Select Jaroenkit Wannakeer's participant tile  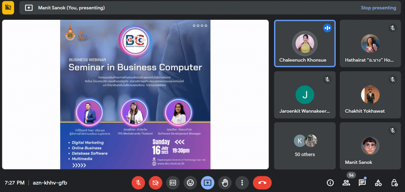click(x=305, y=95)
